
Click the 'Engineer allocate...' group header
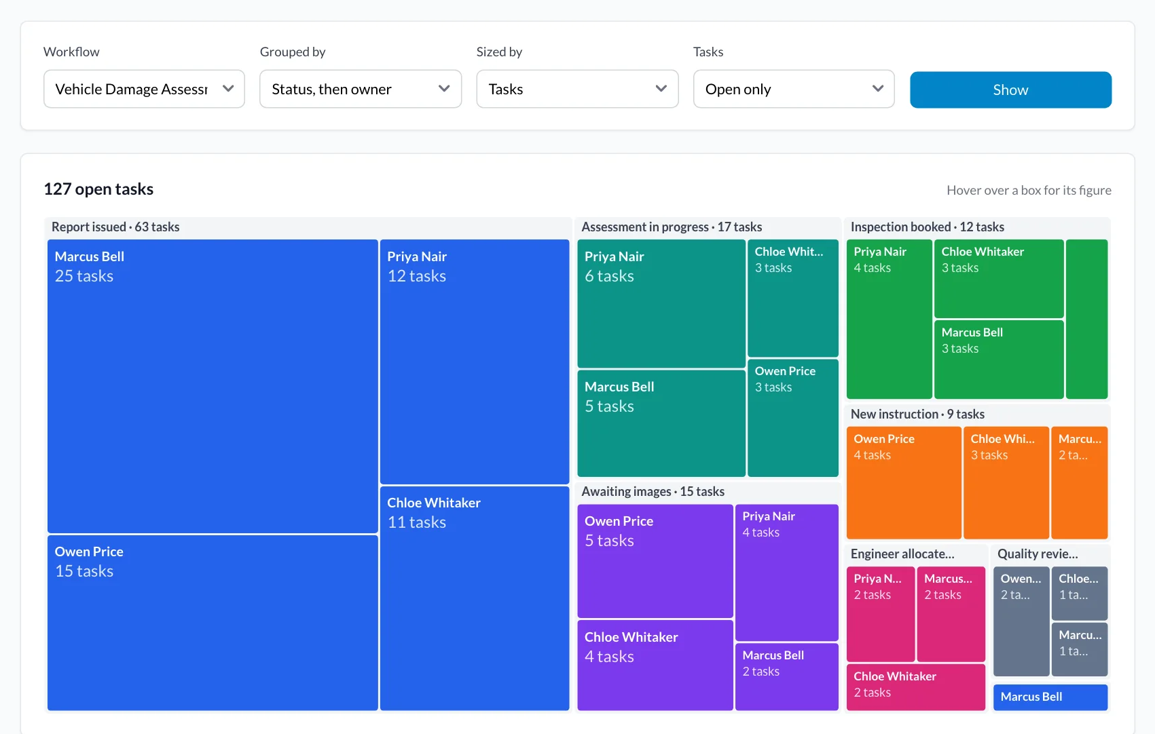(x=902, y=554)
